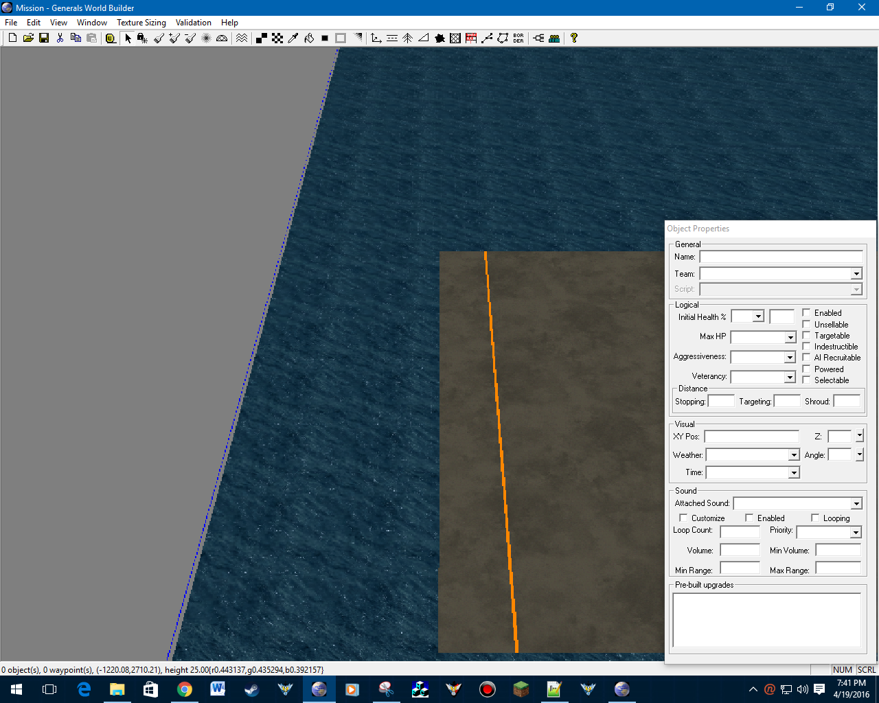Click the BORDER tool icon
Image resolution: width=879 pixels, height=703 pixels.
point(518,38)
